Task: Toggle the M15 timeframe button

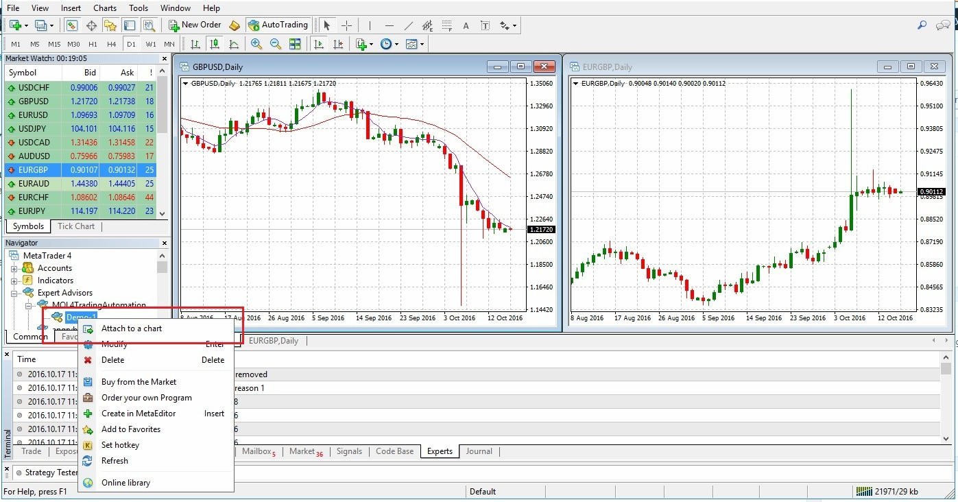Action: pyautogui.click(x=54, y=44)
